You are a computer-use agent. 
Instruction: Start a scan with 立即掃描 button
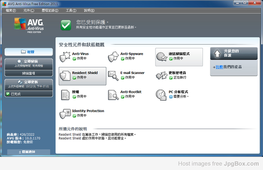point(28,64)
